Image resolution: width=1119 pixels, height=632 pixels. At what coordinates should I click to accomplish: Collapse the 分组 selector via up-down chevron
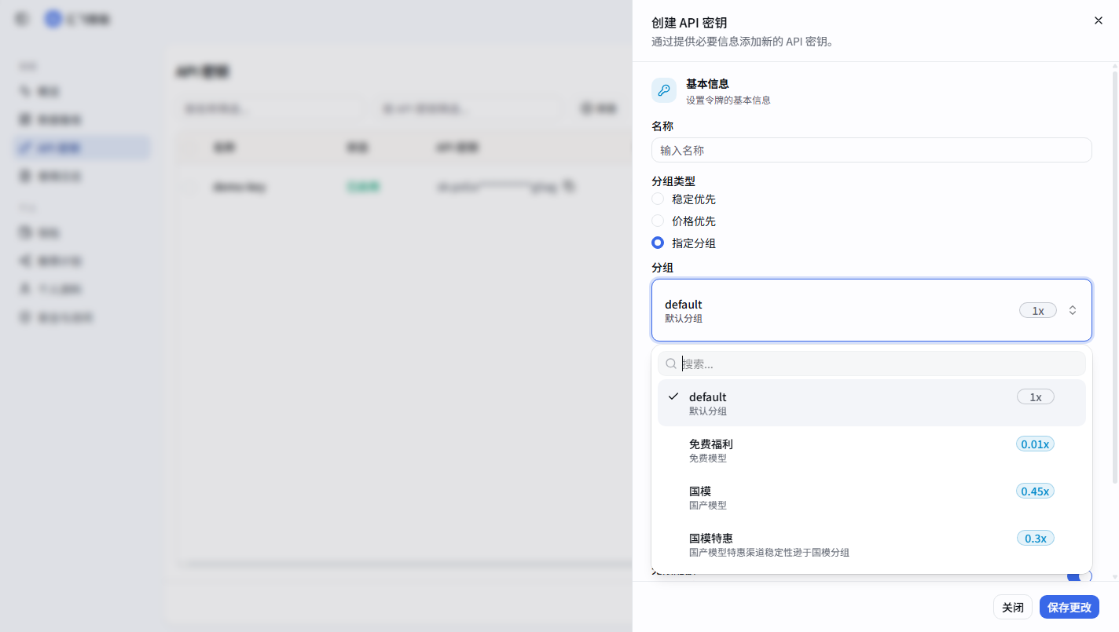(1073, 310)
